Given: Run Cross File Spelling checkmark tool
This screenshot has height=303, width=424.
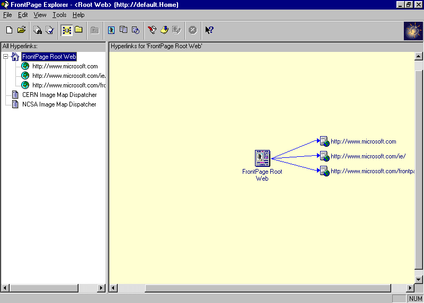Looking at the screenshot, I should [x=50, y=30].
